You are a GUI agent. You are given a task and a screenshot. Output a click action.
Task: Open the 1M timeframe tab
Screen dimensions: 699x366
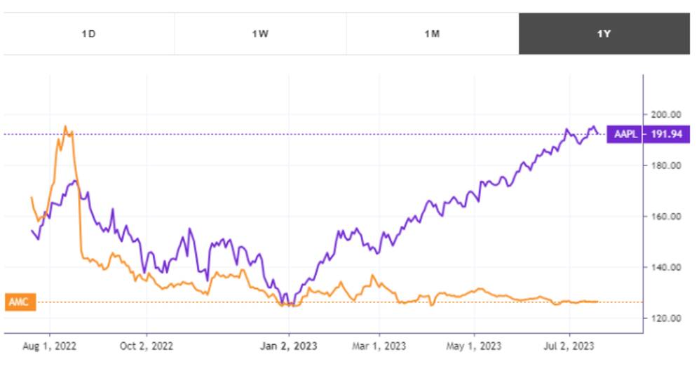pyautogui.click(x=433, y=34)
